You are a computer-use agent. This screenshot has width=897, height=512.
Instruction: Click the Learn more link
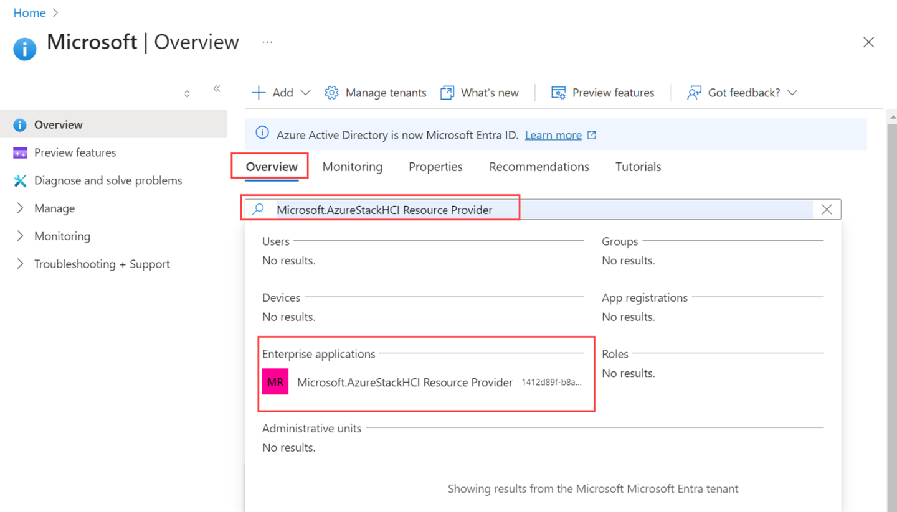tap(553, 135)
